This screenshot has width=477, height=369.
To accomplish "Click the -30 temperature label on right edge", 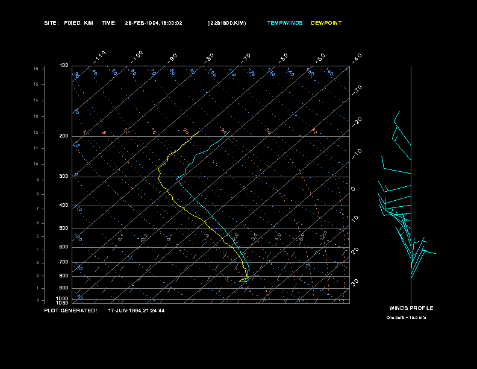I will point(357,90).
